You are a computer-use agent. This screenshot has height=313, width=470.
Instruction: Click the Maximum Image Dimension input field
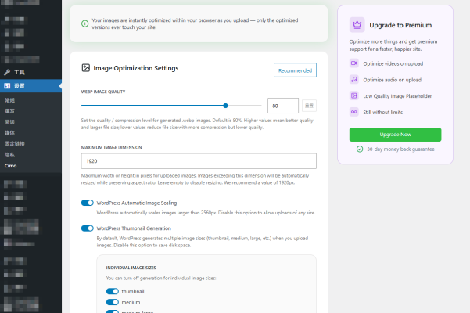pyautogui.click(x=199, y=160)
